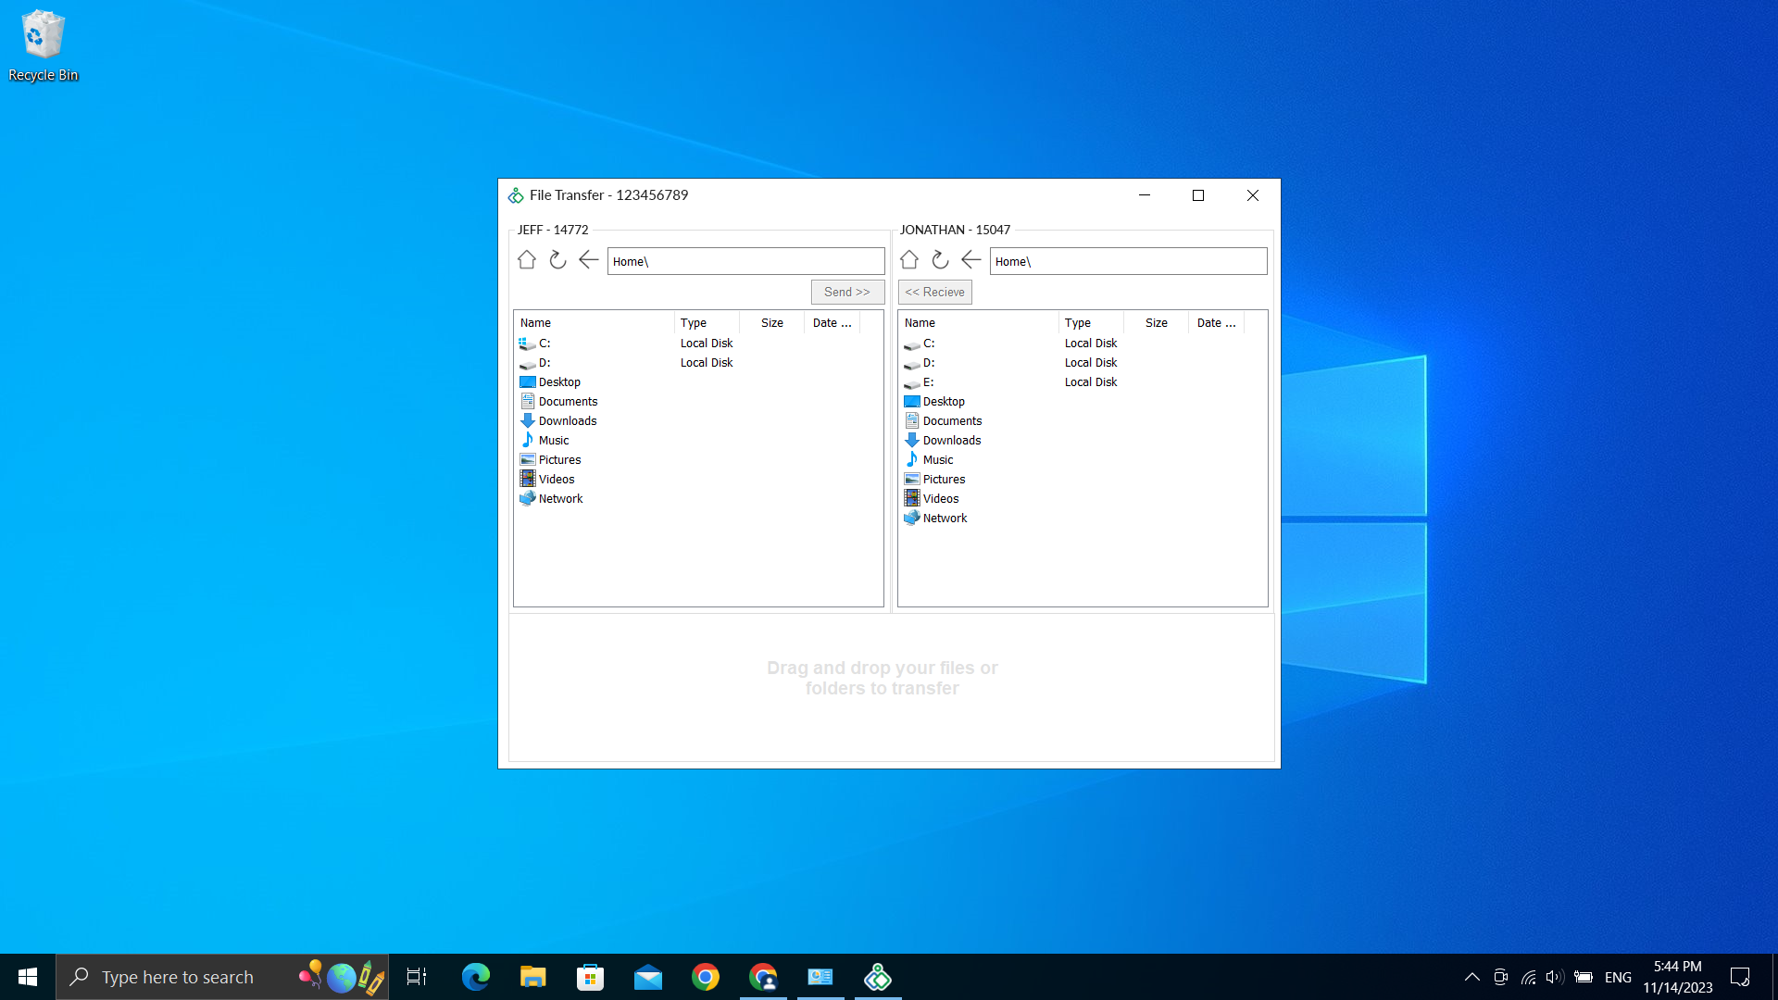This screenshot has width=1778, height=1000.
Task: Open the Documents folder in JEFF's pane
Action: 568,401
